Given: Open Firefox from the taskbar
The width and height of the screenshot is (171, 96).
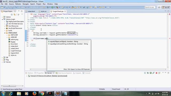Looking at the screenshot, I should pyautogui.click(x=34, y=94).
